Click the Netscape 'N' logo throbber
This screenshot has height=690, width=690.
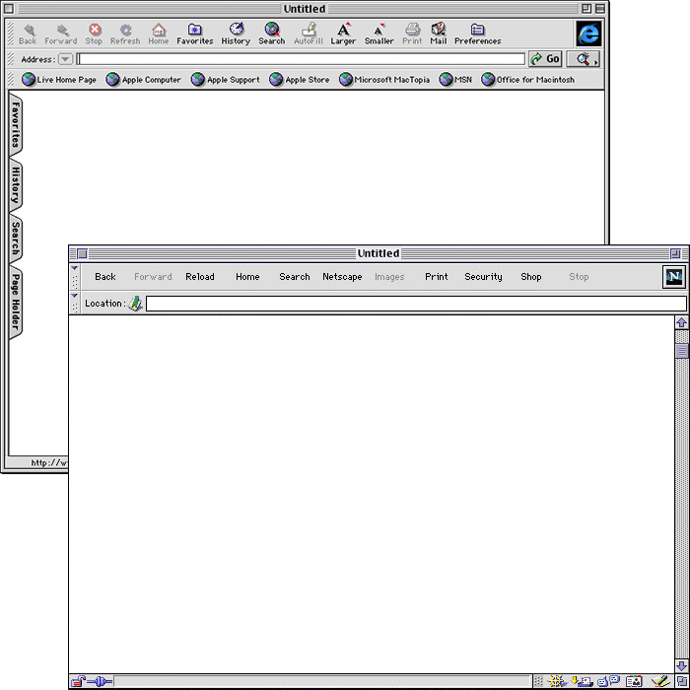click(673, 277)
